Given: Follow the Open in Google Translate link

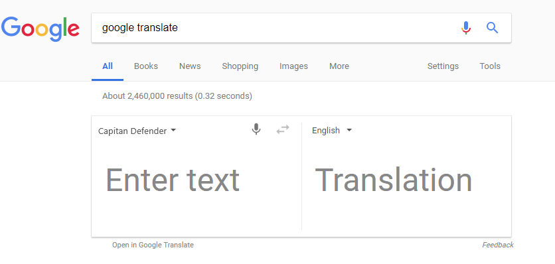Looking at the screenshot, I should (153, 245).
